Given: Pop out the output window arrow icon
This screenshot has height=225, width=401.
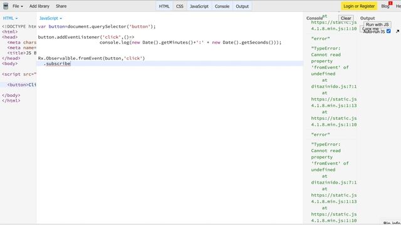Looking at the screenshot, I should click(397, 31).
